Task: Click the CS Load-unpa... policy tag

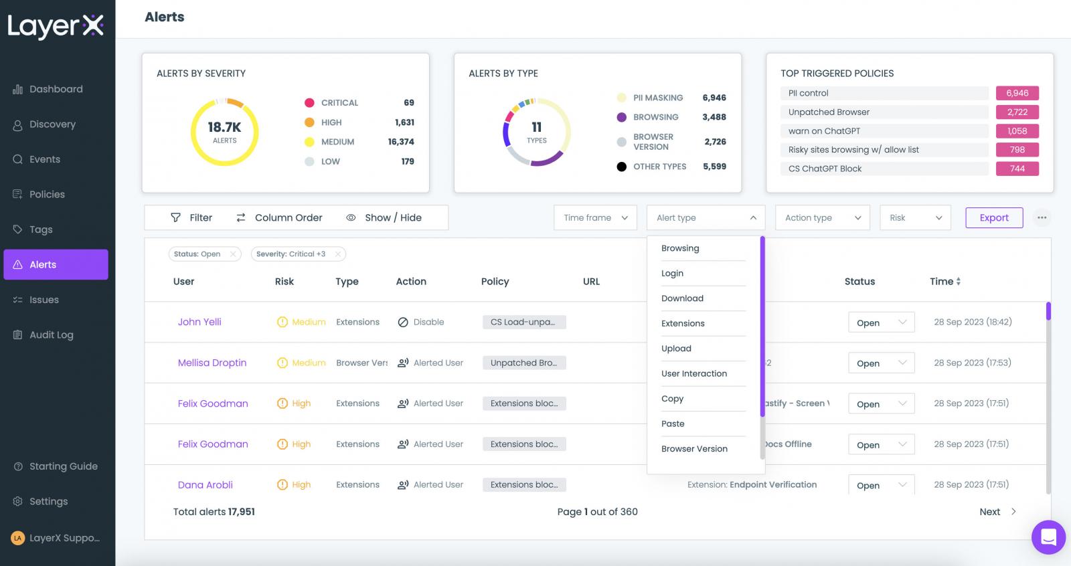Action: pyautogui.click(x=524, y=322)
